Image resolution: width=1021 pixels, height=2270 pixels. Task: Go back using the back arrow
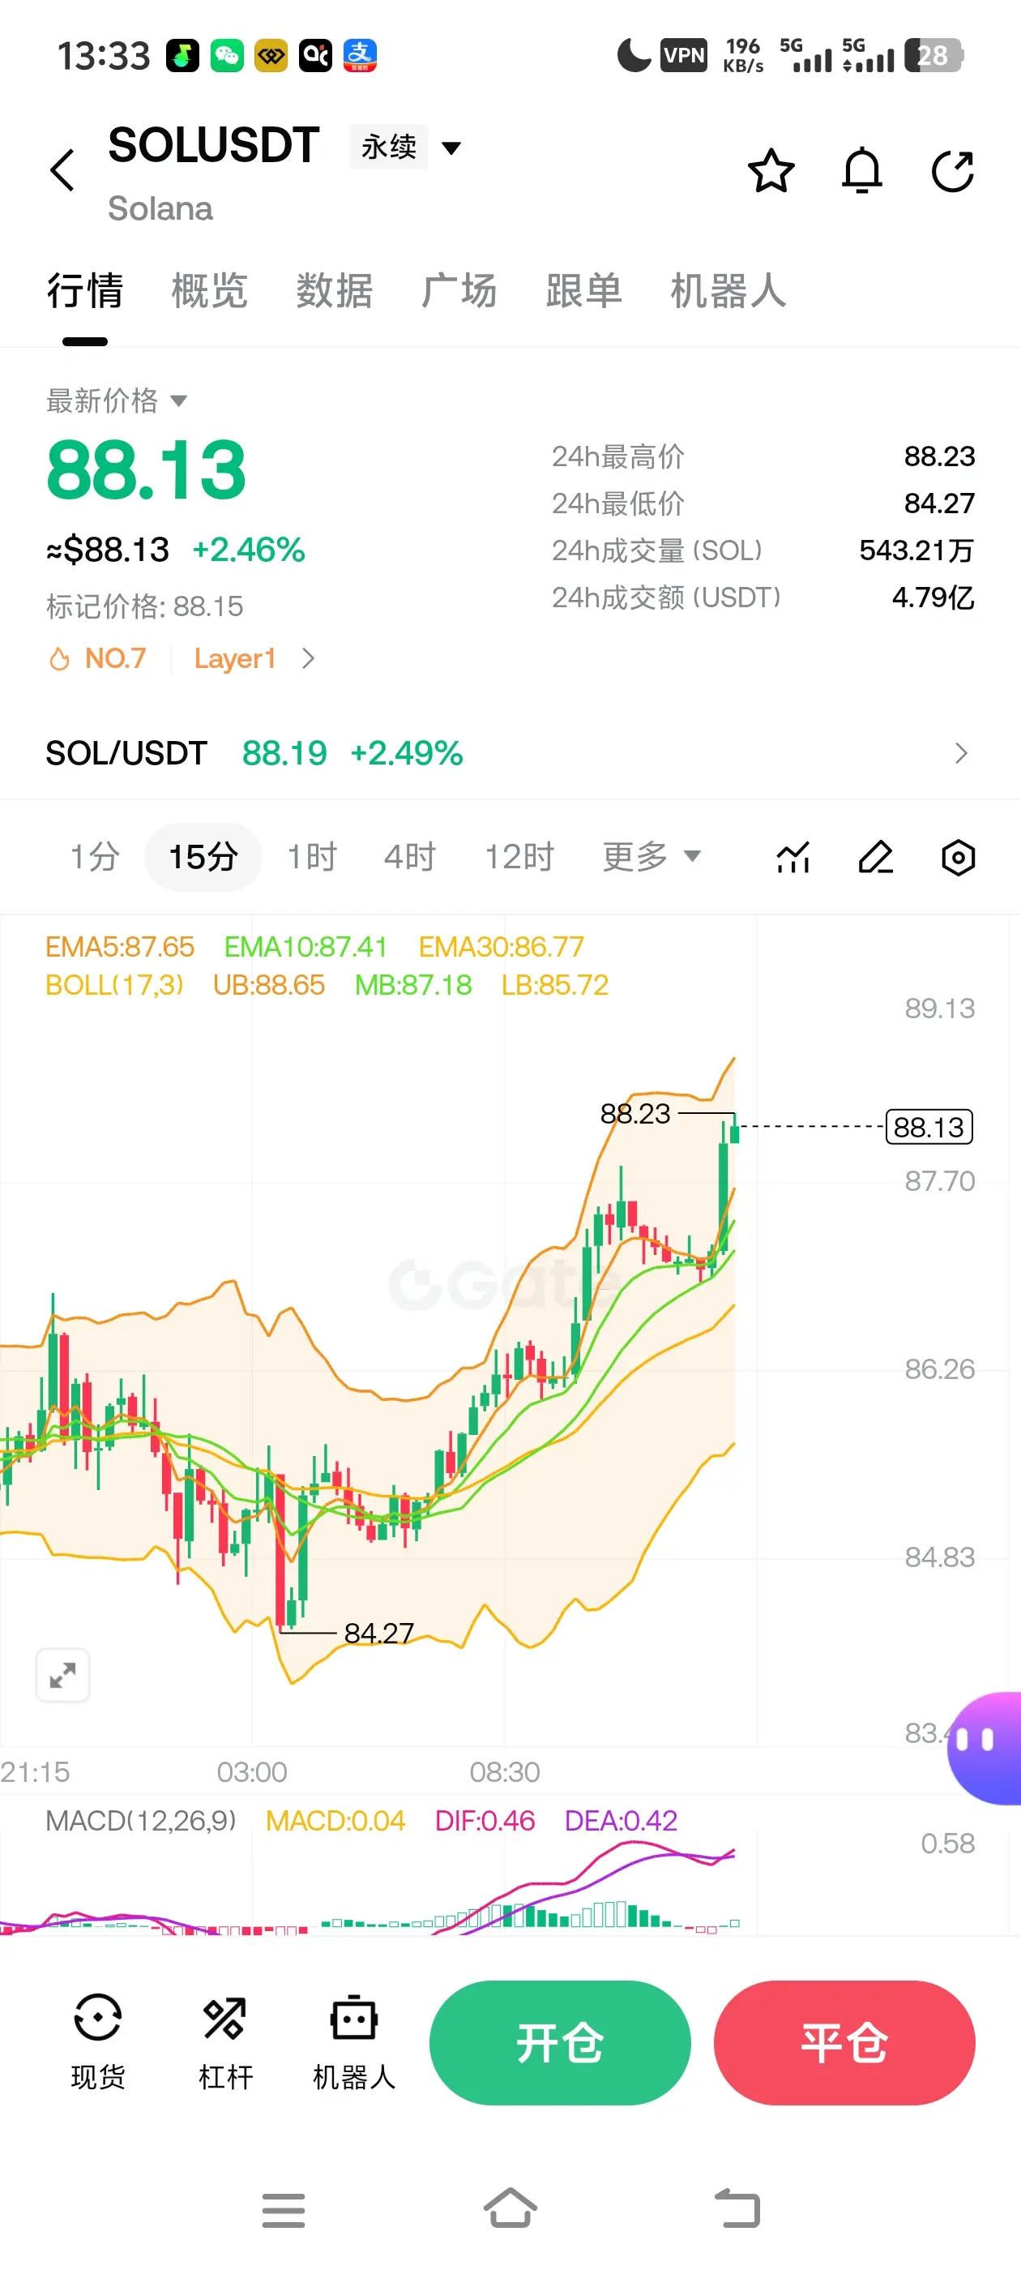[62, 170]
